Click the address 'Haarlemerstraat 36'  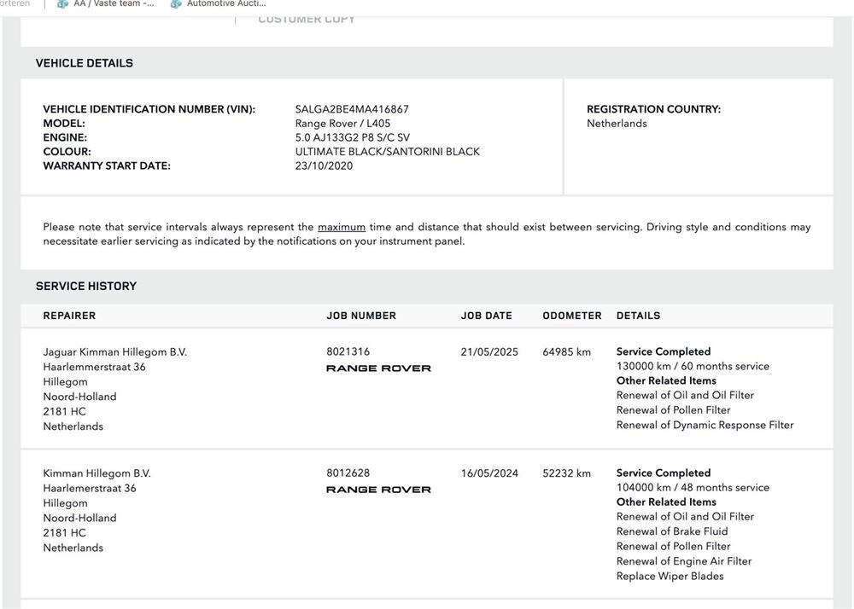pyautogui.click(x=90, y=488)
